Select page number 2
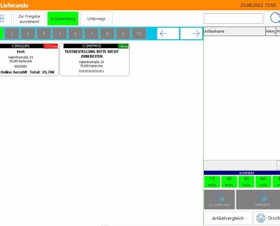Screen dimensions: 280x226 coord(12,34)
